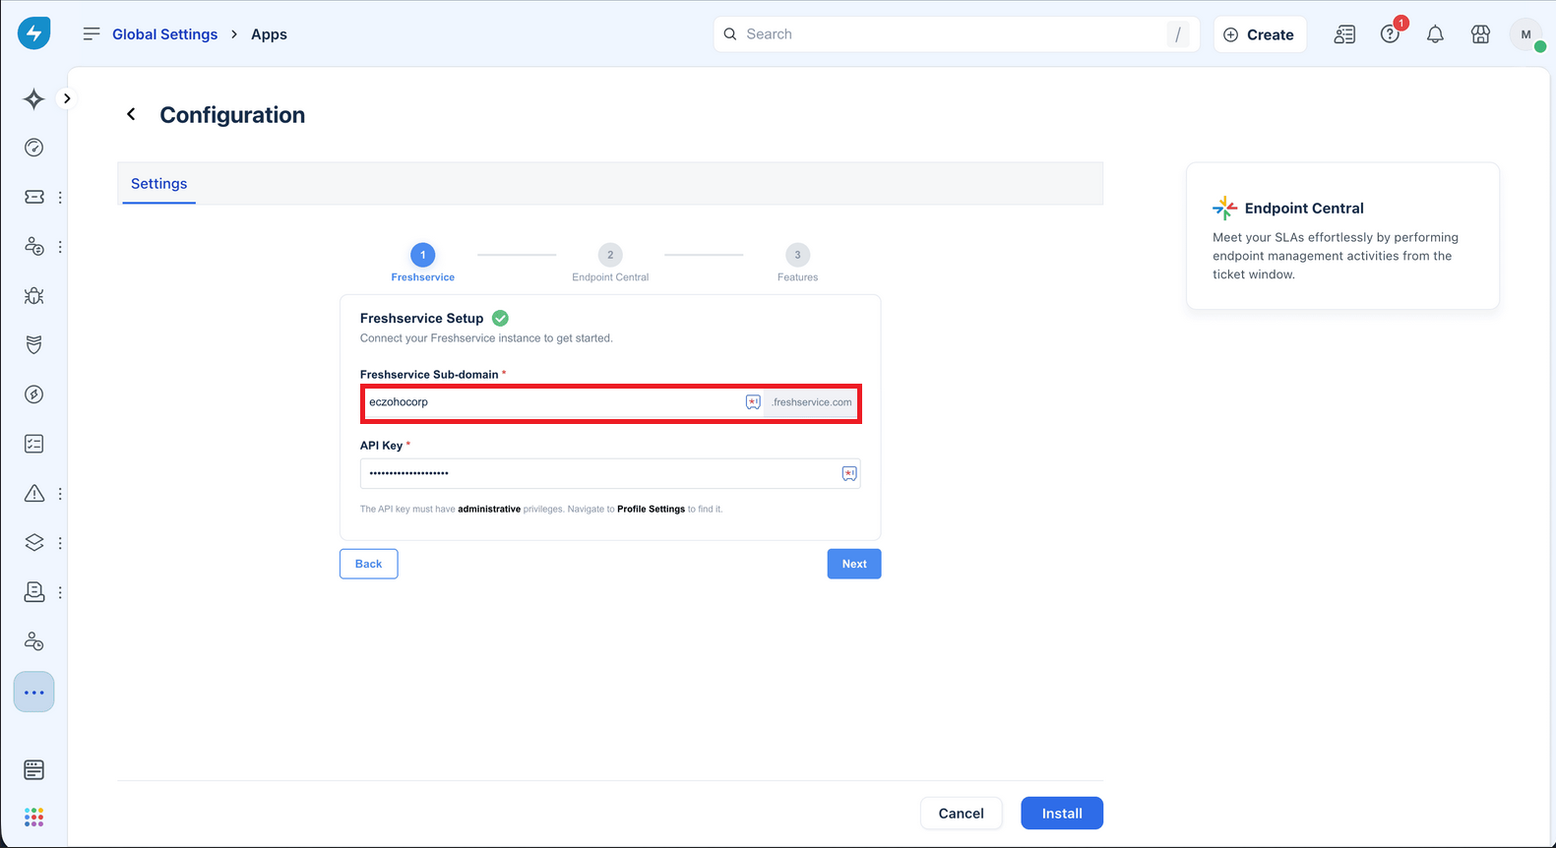The height and width of the screenshot is (848, 1556).
Task: Open the profile avatar M
Action: [1525, 34]
